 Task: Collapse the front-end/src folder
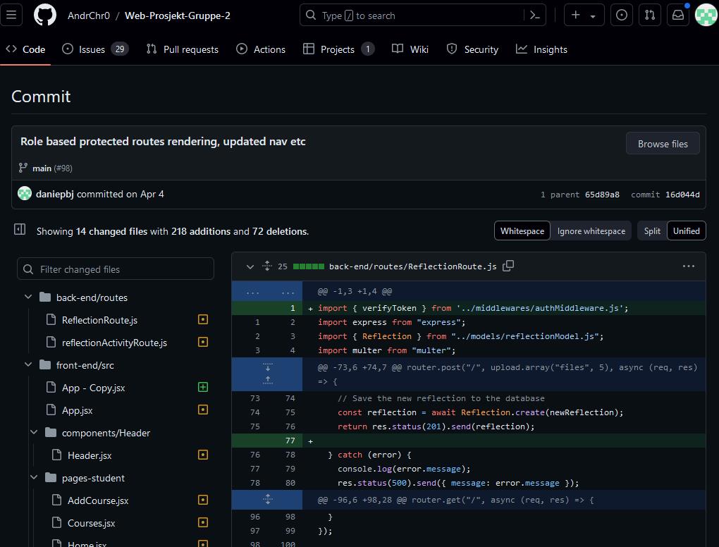coord(28,364)
